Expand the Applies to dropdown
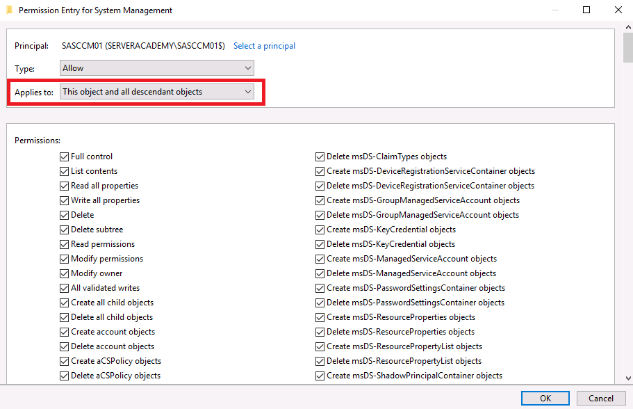Image resolution: width=633 pixels, height=409 pixels. click(x=156, y=92)
